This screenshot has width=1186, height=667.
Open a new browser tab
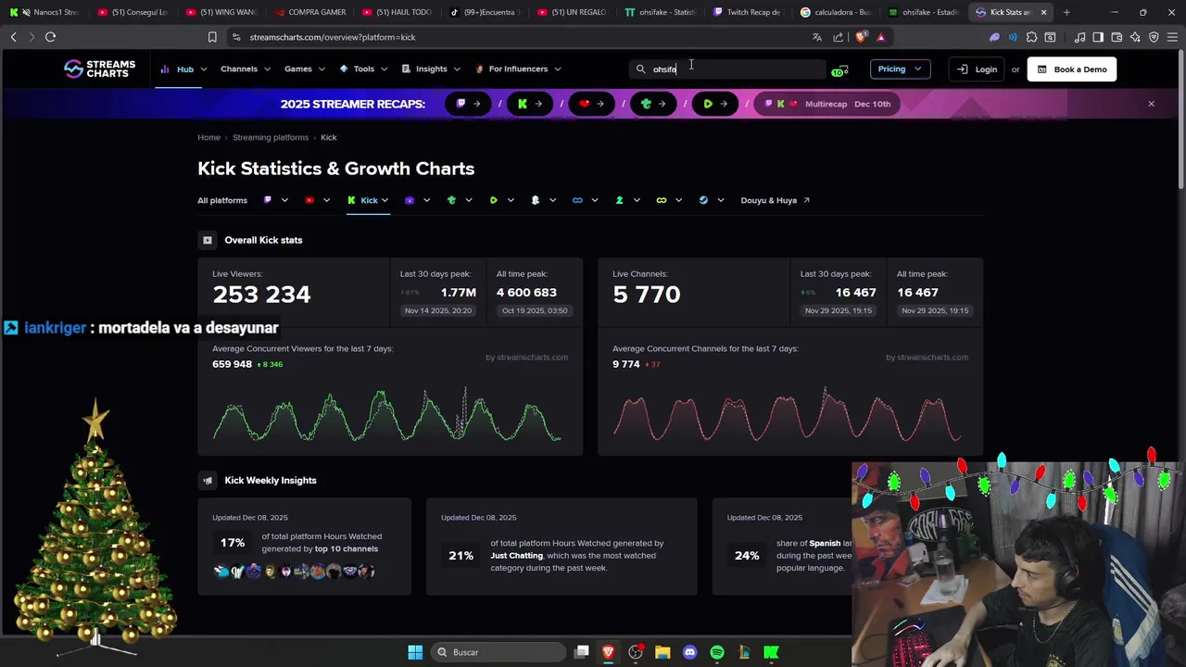[1066, 12]
